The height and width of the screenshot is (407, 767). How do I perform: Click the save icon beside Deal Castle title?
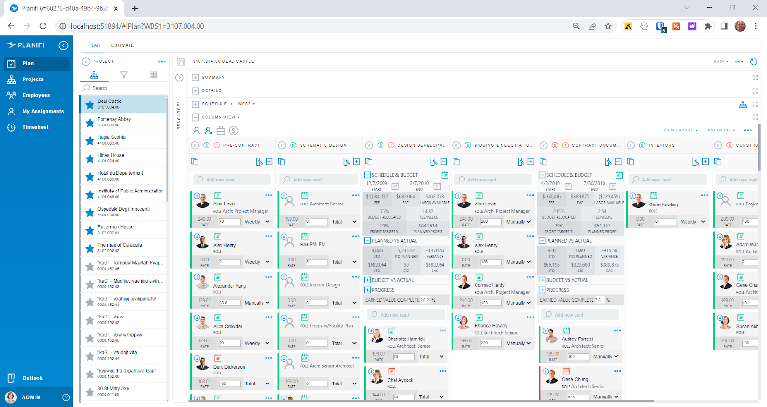[181, 61]
